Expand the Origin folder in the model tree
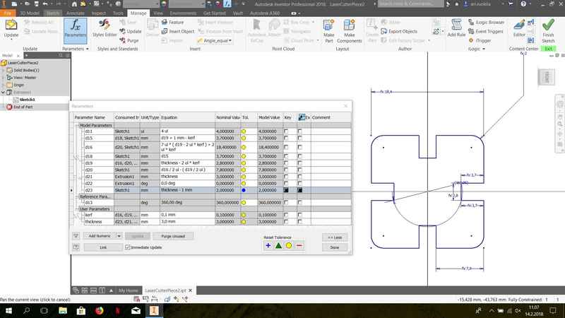565x318 pixels. click(x=4, y=85)
